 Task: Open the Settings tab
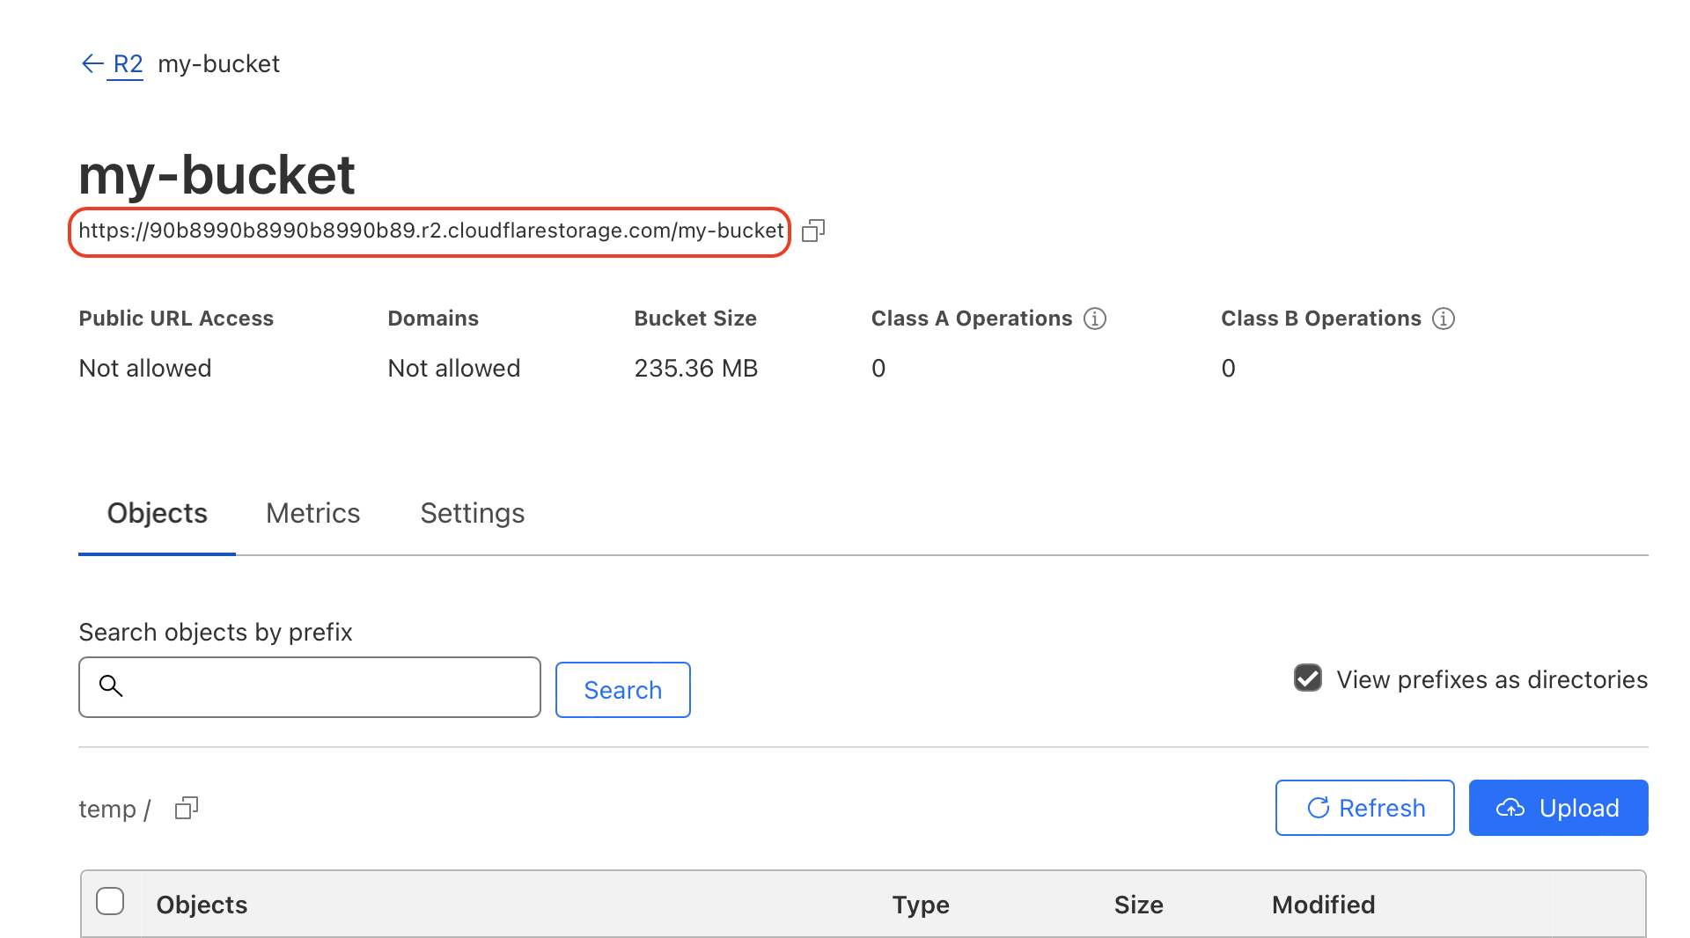tap(473, 513)
